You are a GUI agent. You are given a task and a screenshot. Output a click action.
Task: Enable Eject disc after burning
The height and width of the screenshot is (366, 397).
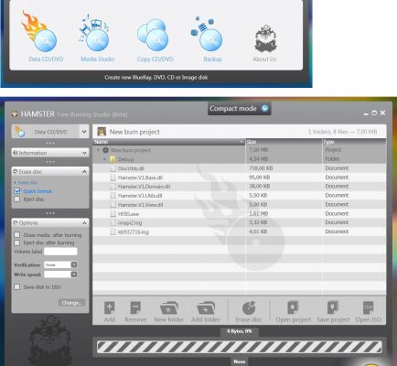[x=17, y=242]
